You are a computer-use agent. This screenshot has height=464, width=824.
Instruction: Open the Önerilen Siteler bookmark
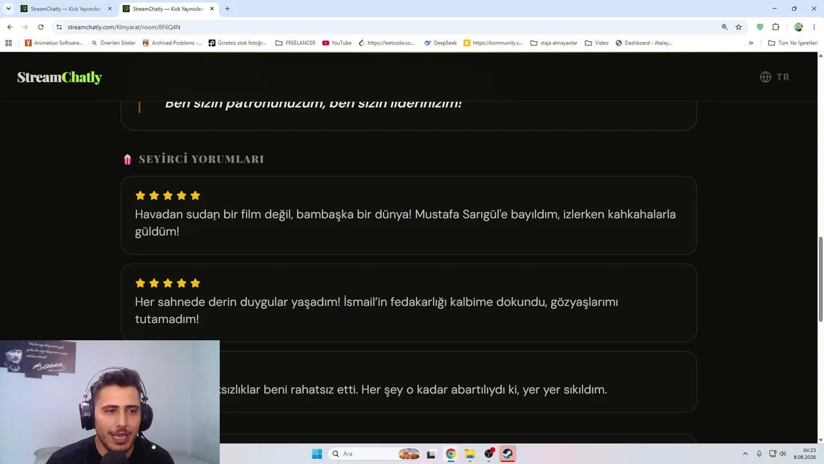pyautogui.click(x=113, y=43)
